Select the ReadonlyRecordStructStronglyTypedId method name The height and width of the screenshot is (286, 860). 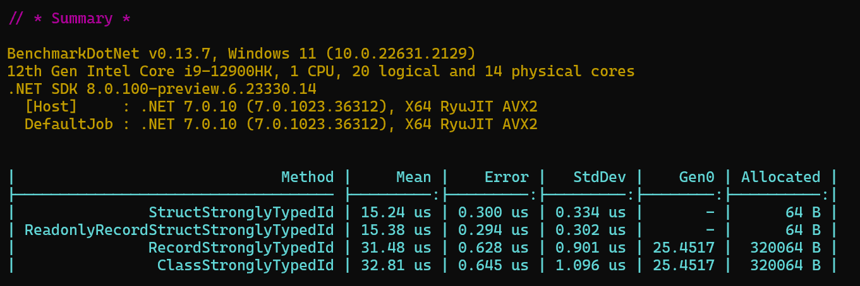point(179,230)
